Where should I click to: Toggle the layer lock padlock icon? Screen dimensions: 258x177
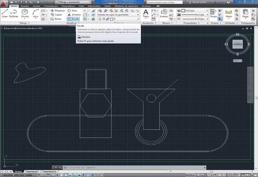(107, 19)
